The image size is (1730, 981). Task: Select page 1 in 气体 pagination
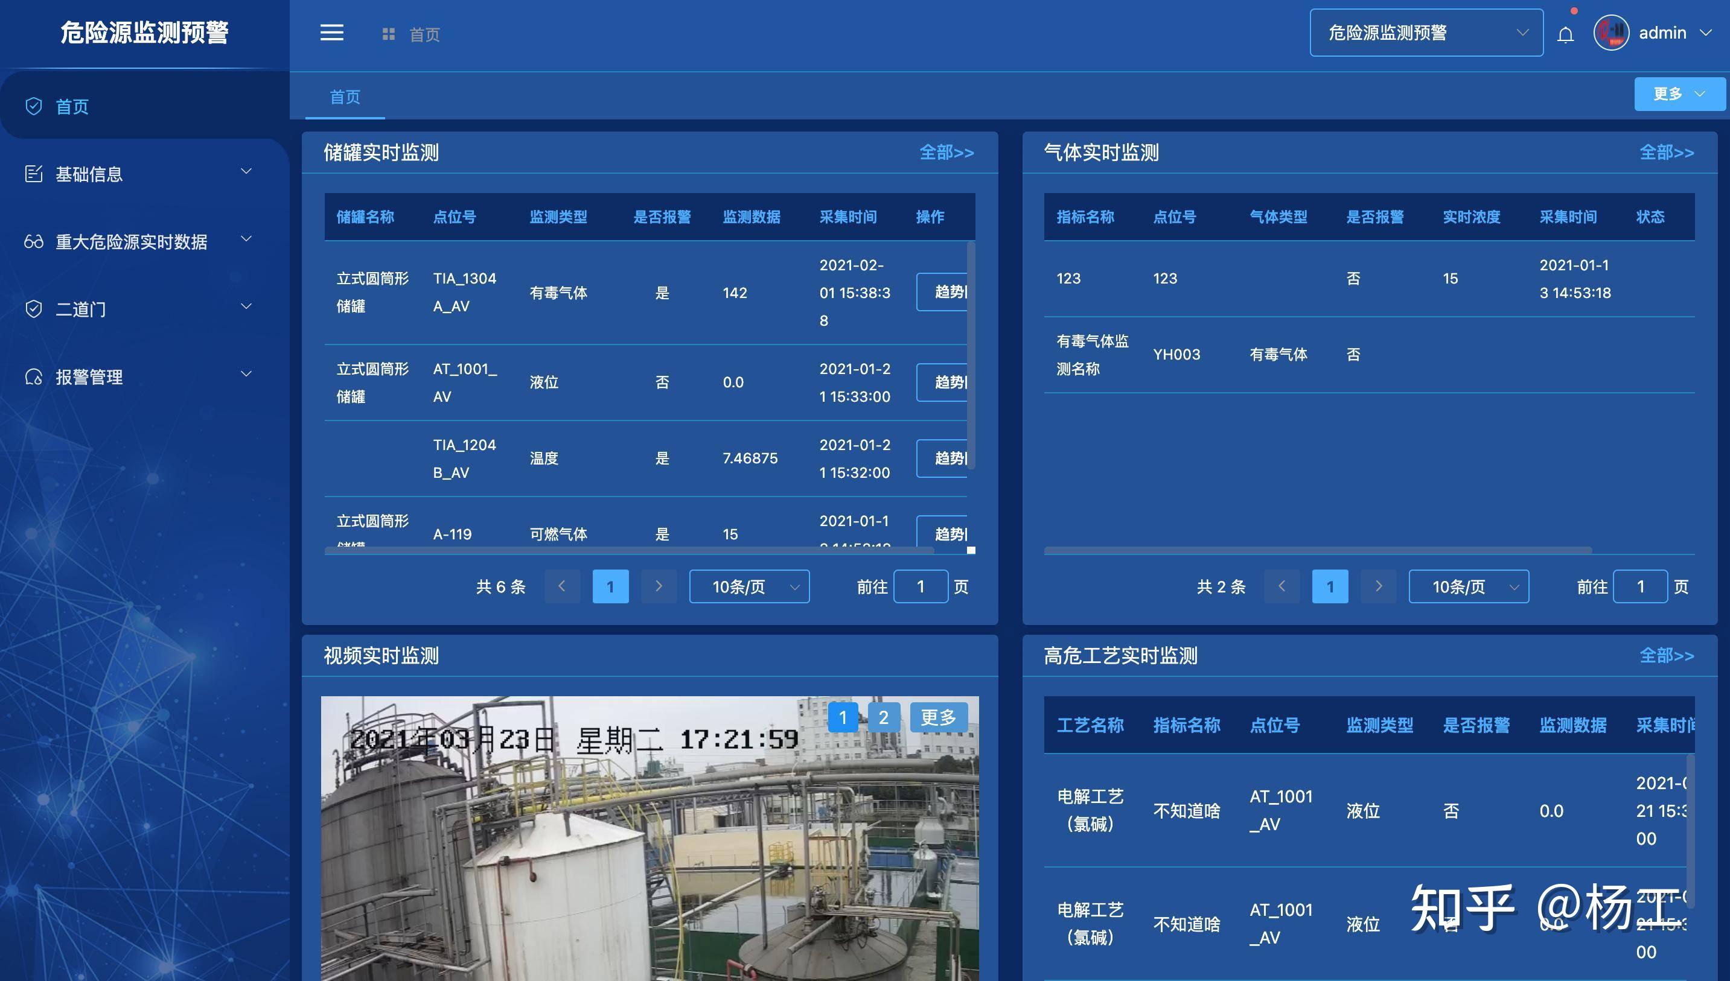[1330, 586]
